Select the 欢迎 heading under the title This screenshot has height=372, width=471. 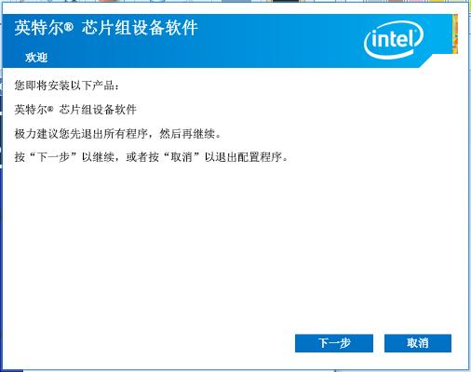(x=36, y=58)
